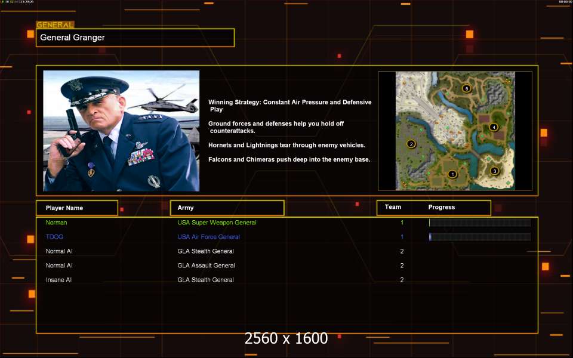The width and height of the screenshot is (573, 358).
Task: Select start position marker 5 on the map
Action: point(467,88)
